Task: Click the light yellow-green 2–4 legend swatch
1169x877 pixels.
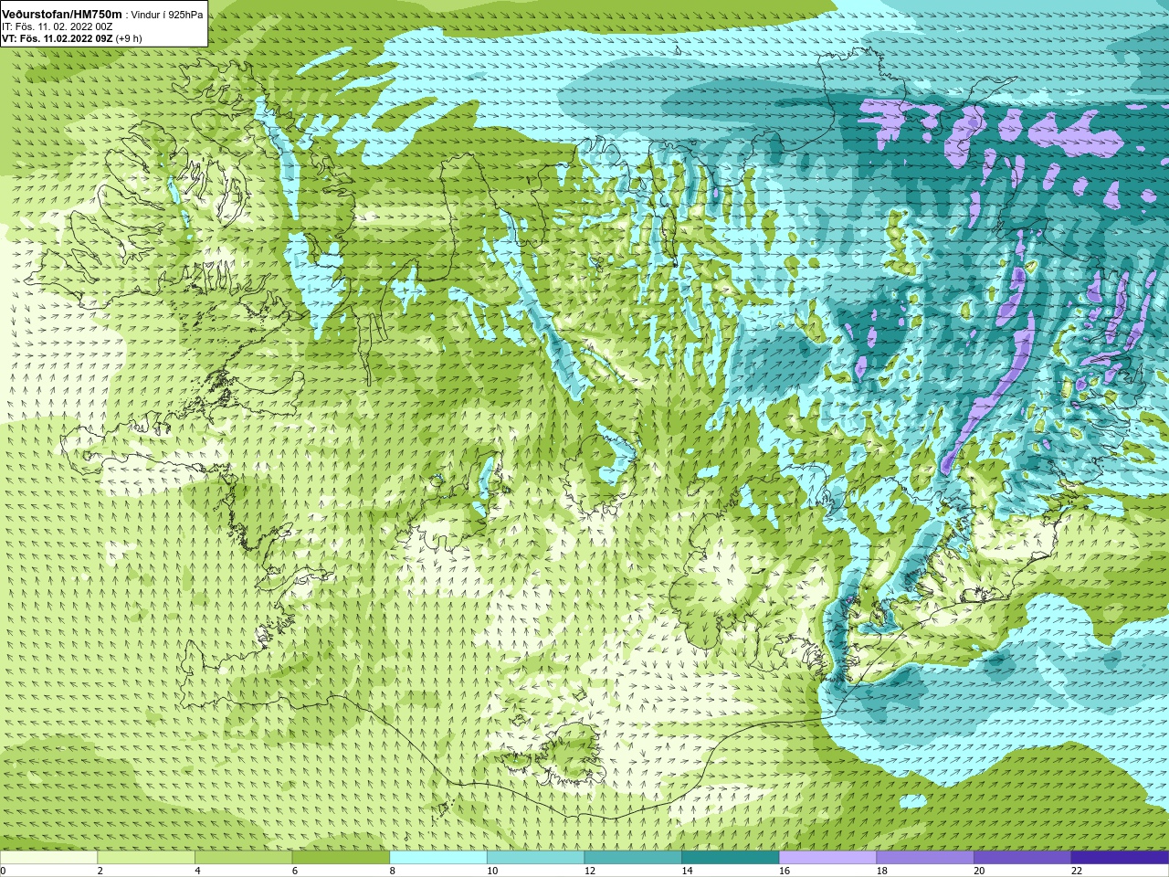Action: point(146,858)
